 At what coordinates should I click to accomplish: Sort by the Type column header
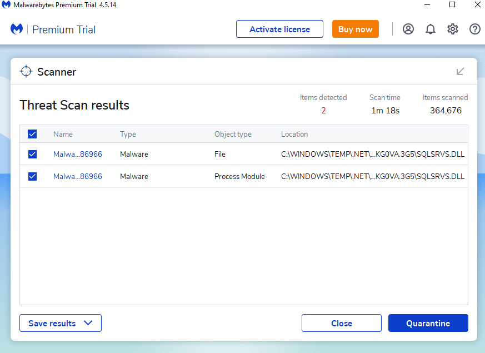click(x=128, y=135)
